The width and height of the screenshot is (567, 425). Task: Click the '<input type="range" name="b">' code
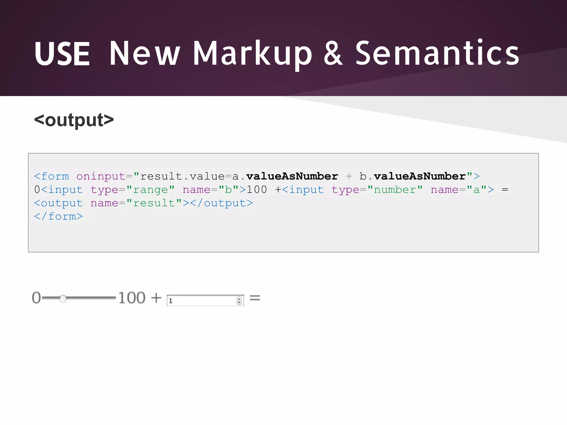143,190
